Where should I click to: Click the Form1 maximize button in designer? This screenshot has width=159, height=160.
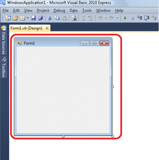coord(94,43)
